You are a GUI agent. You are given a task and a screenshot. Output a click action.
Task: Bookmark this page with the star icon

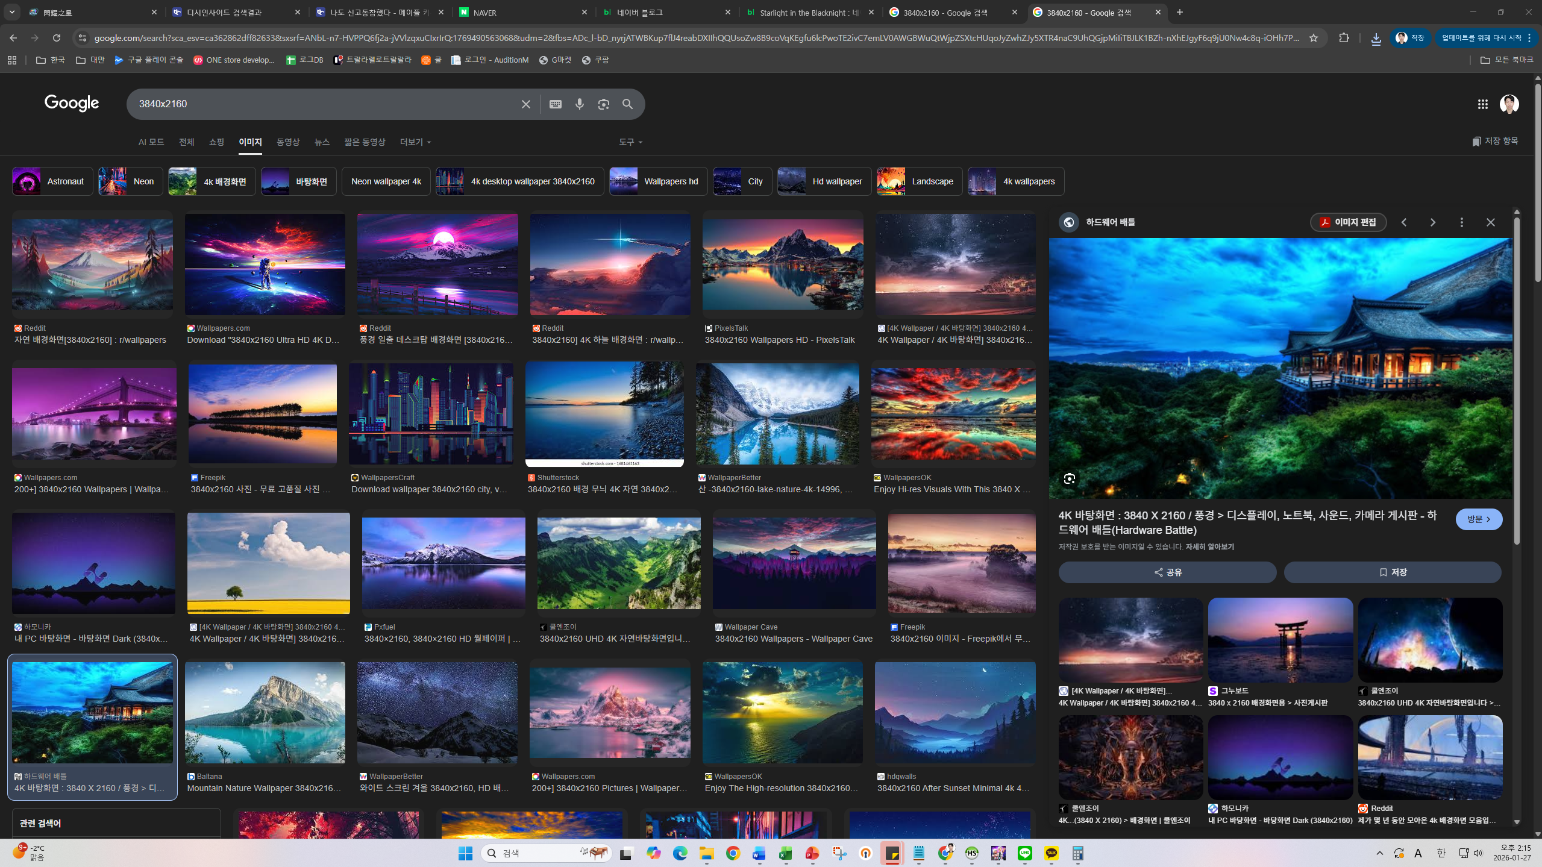pos(1313,38)
